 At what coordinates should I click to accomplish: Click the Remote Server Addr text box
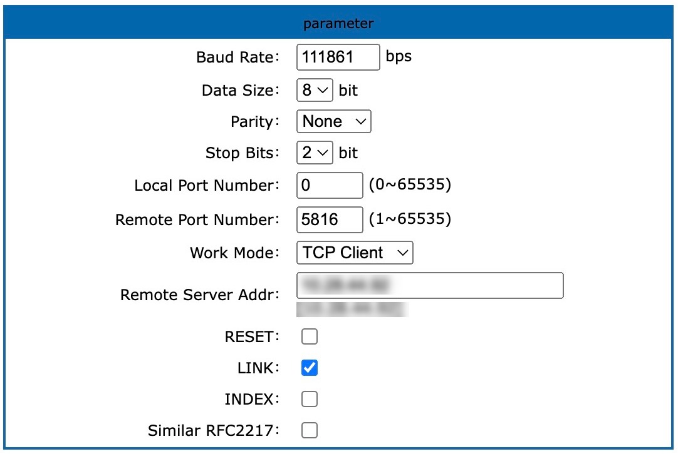coord(430,285)
